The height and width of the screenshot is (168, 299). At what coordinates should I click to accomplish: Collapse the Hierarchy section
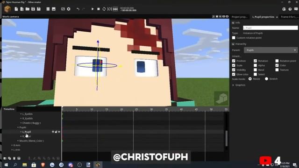click(x=233, y=44)
